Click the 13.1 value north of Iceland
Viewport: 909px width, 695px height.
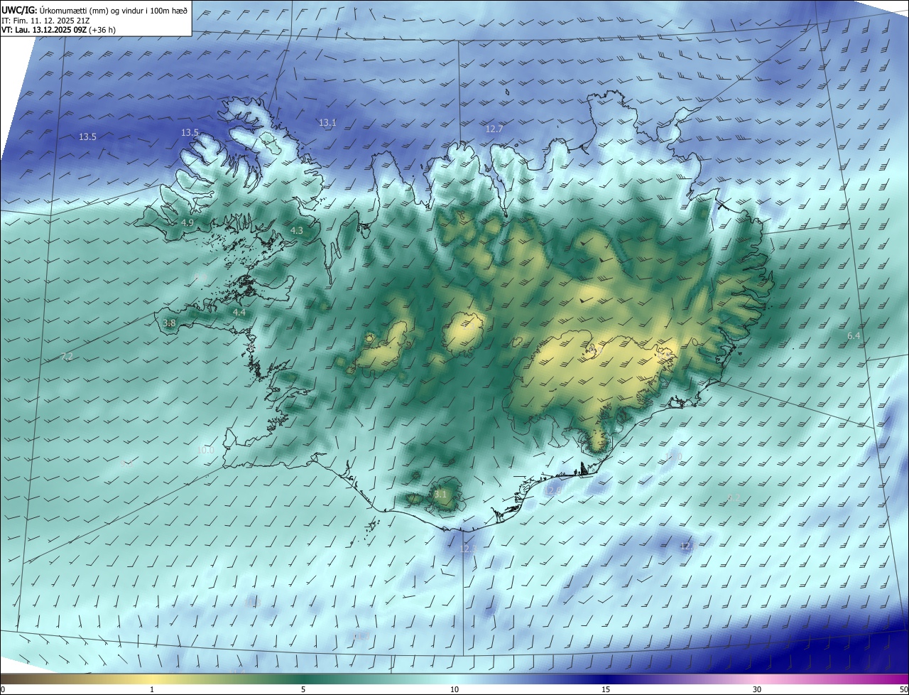click(327, 123)
